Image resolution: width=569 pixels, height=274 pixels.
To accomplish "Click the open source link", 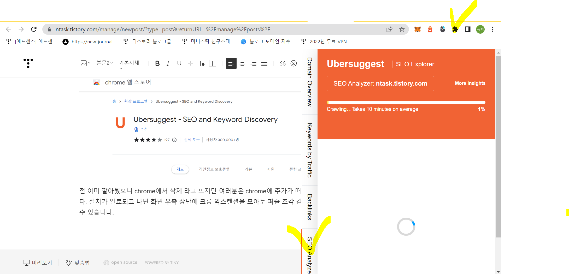I will point(120,263).
